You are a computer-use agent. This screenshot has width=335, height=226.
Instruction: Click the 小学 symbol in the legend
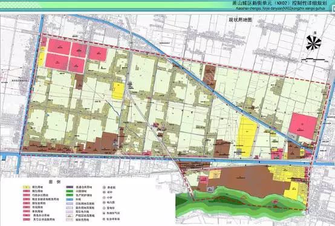coord(104,198)
